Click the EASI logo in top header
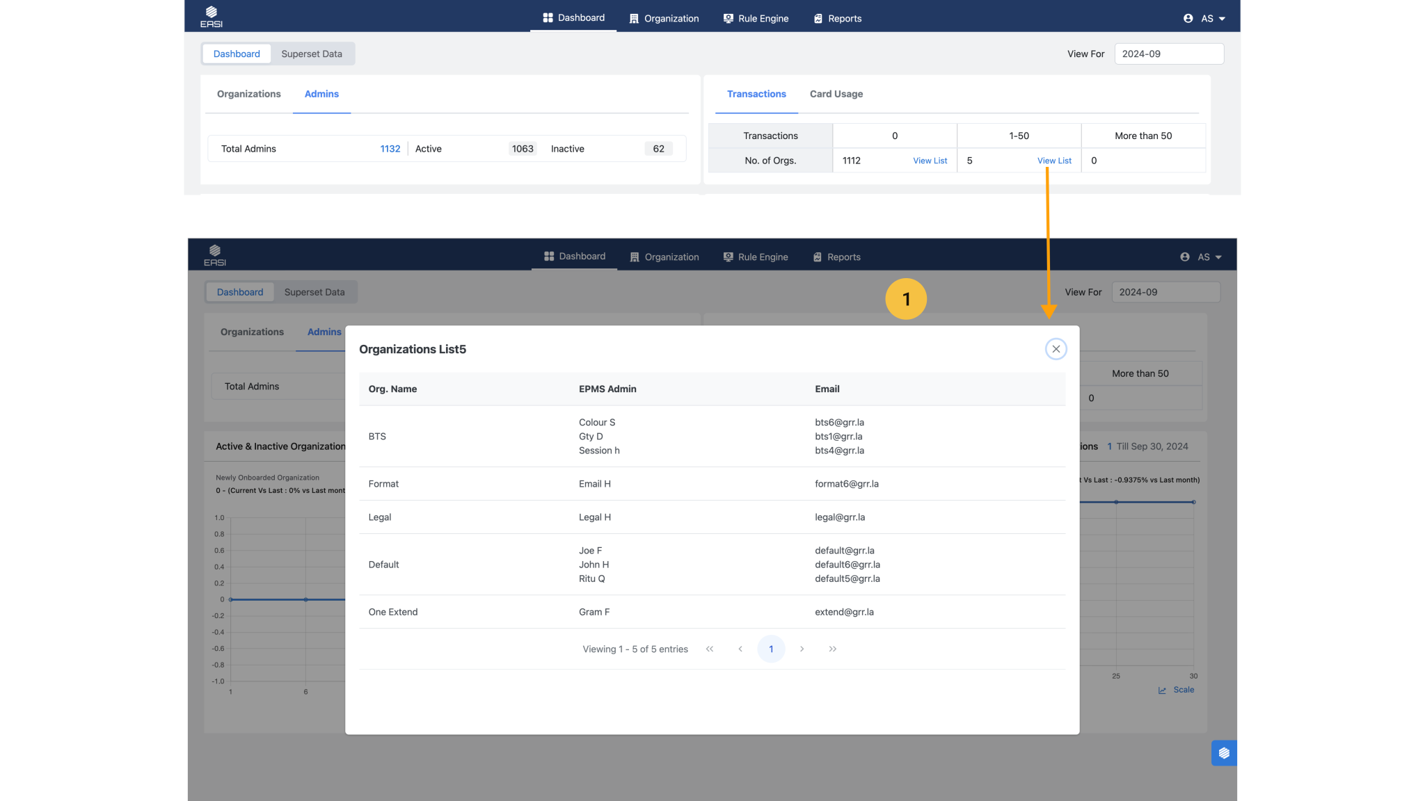This screenshot has width=1425, height=801. click(211, 16)
